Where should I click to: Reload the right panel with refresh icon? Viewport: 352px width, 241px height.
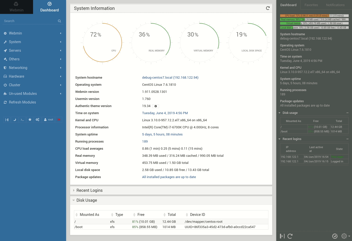tap(290, 236)
